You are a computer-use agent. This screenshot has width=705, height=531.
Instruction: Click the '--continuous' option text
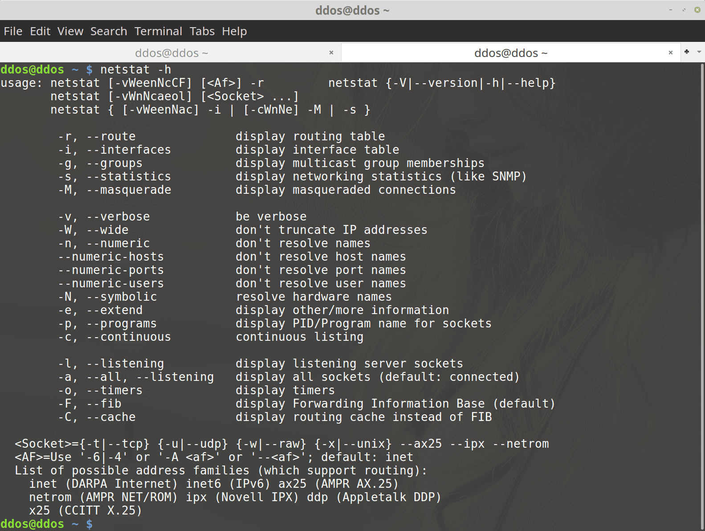coord(129,337)
